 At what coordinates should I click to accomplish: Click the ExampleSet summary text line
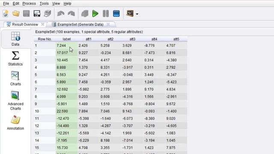coord(89,32)
